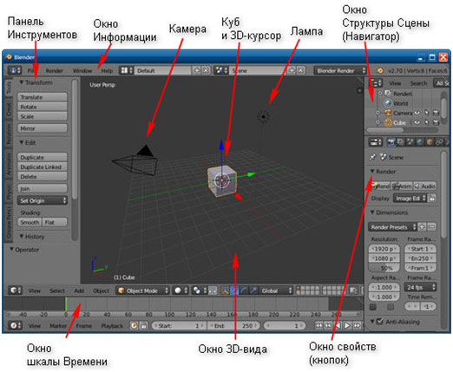Screen dimensions: 453x372
Task: Click the scene browse icon in header
Action: pos(221,70)
